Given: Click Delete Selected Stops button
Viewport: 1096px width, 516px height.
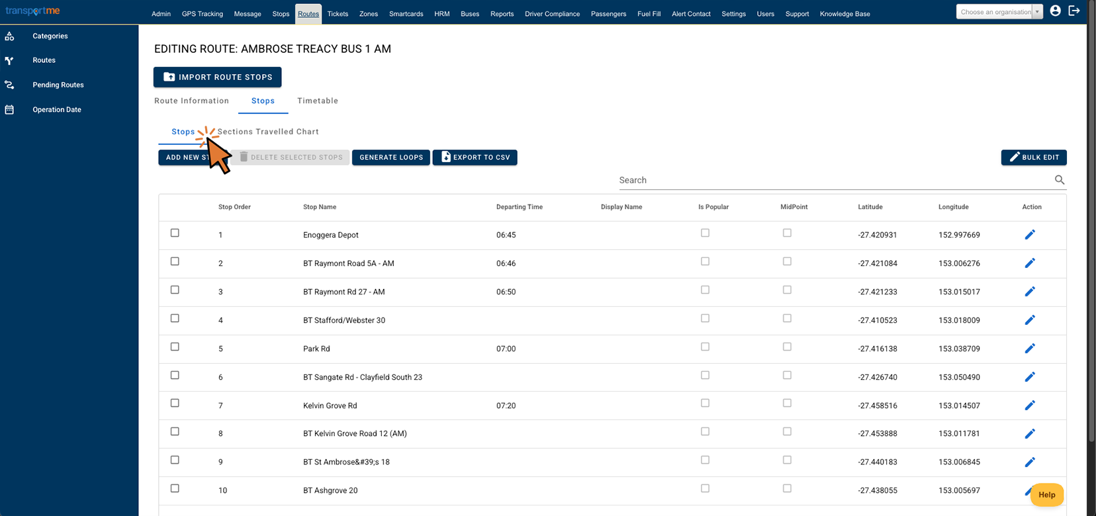Looking at the screenshot, I should tap(291, 157).
